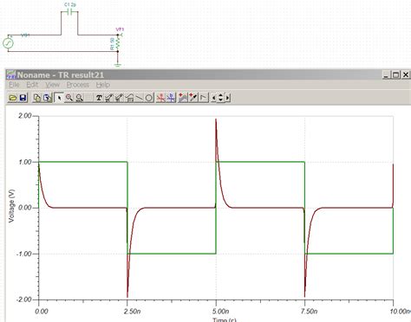
Task: Open the Process menu
Action: [x=78, y=85]
